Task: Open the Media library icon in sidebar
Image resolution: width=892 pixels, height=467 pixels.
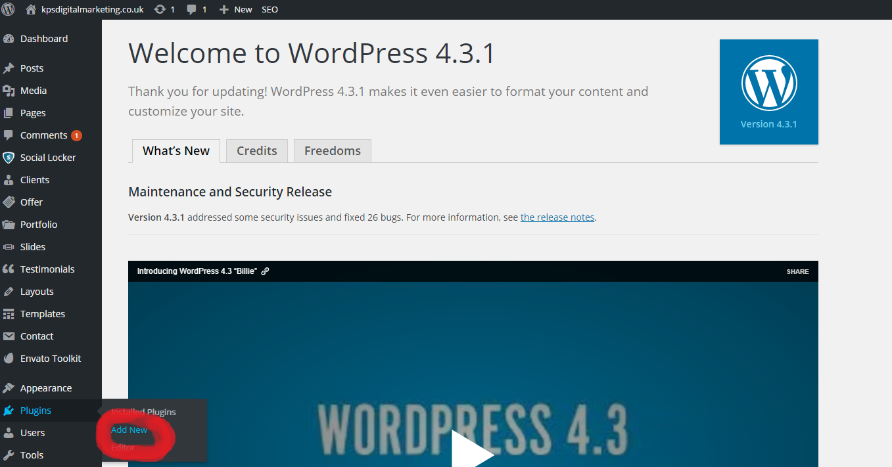Action: pyautogui.click(x=9, y=91)
